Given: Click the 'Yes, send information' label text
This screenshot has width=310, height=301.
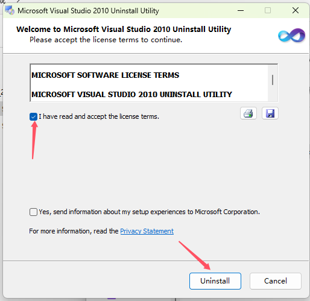Looking at the screenshot, I should point(150,212).
